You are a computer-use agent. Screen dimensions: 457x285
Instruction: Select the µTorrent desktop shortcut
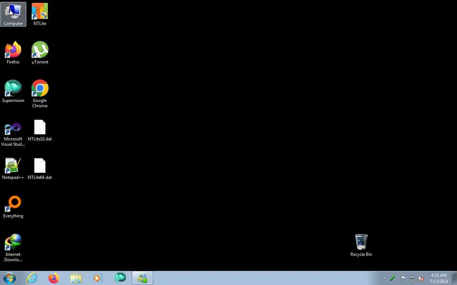(x=40, y=53)
